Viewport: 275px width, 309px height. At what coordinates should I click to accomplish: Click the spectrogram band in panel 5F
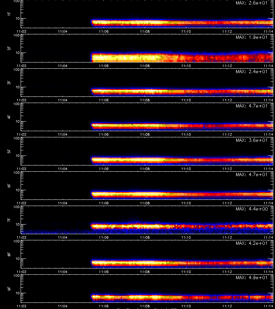182,160
